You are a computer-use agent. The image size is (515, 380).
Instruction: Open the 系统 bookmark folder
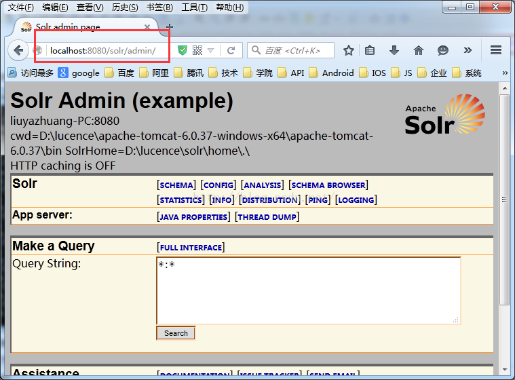(467, 73)
